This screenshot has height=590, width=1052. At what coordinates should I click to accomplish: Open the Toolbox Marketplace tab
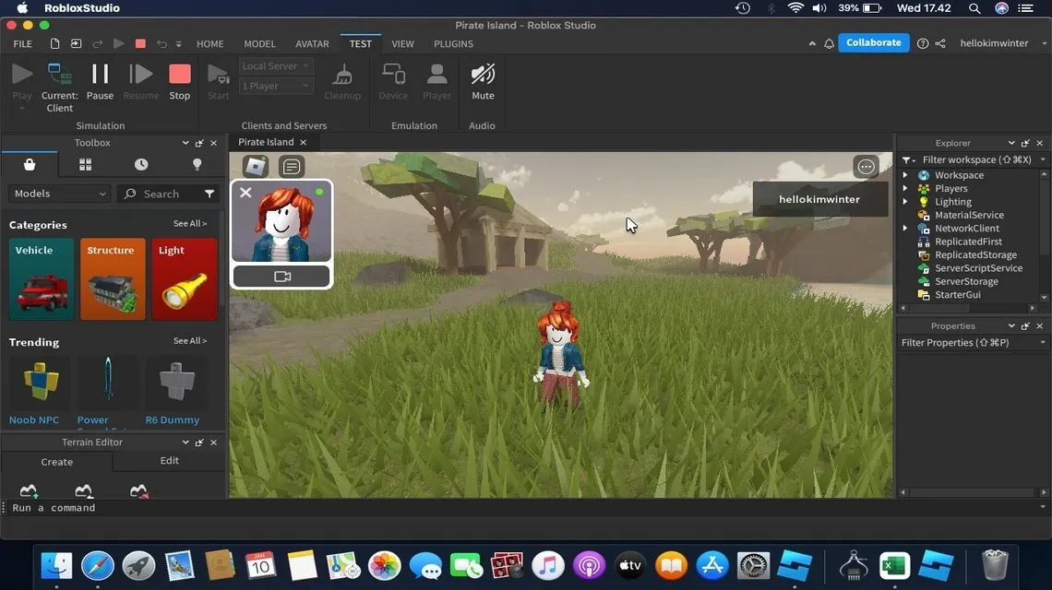30,164
